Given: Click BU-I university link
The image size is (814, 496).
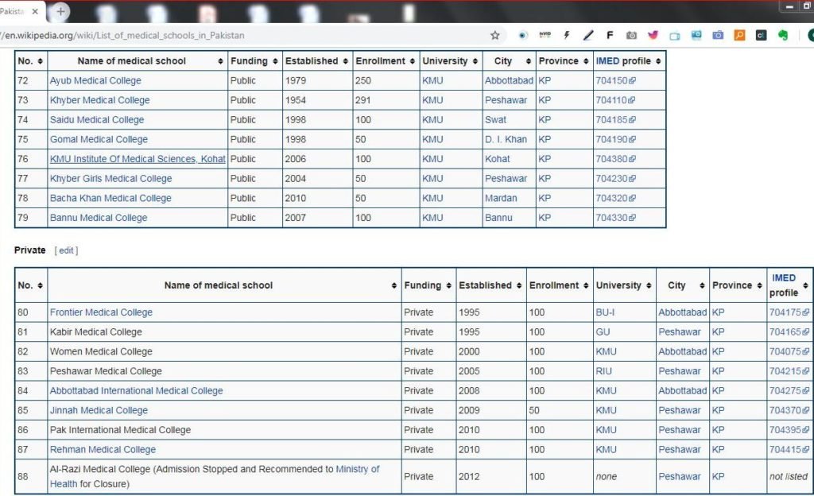Looking at the screenshot, I should tap(605, 312).
